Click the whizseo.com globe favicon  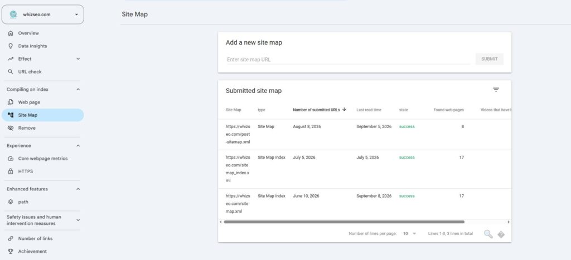[13, 14]
